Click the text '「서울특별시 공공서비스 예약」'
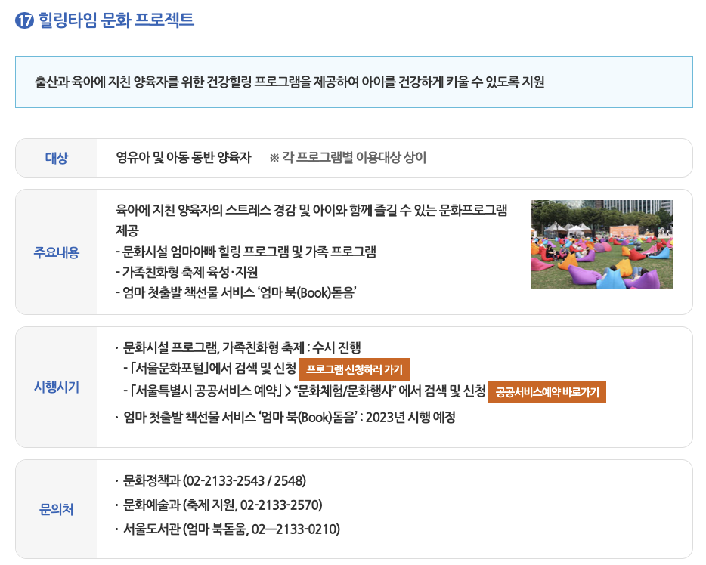The height and width of the screenshot is (565, 706). (206, 391)
